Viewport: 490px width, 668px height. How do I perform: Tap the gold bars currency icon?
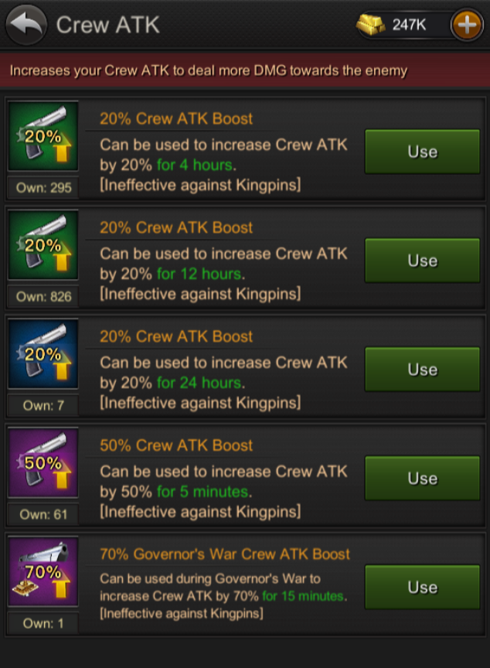[371, 25]
